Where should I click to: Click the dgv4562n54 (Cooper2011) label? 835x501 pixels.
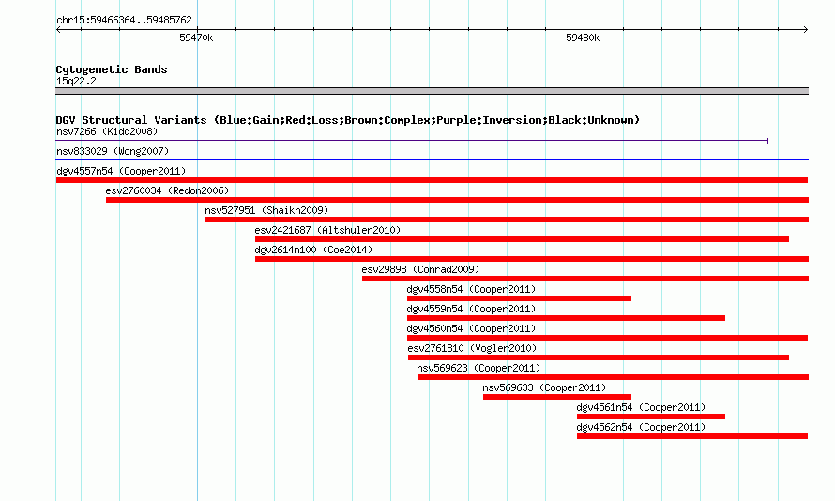tap(641, 427)
